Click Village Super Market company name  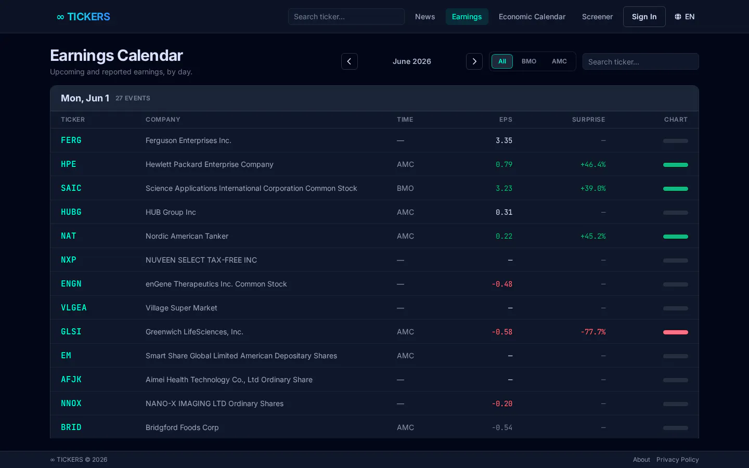pyautogui.click(x=182, y=308)
